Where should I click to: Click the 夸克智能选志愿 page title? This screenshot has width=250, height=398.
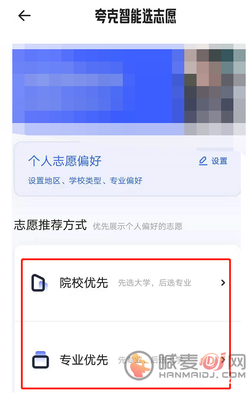[135, 16]
